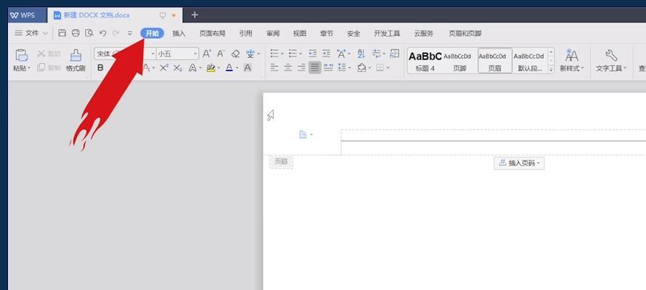Click the Sort A-Z icon

[361, 54]
